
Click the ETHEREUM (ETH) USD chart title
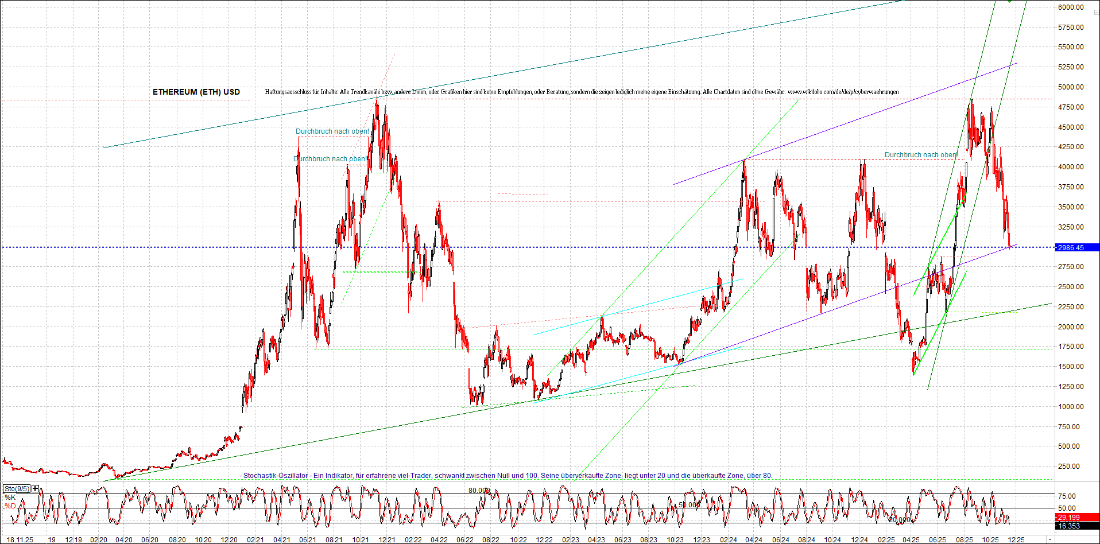tap(196, 92)
